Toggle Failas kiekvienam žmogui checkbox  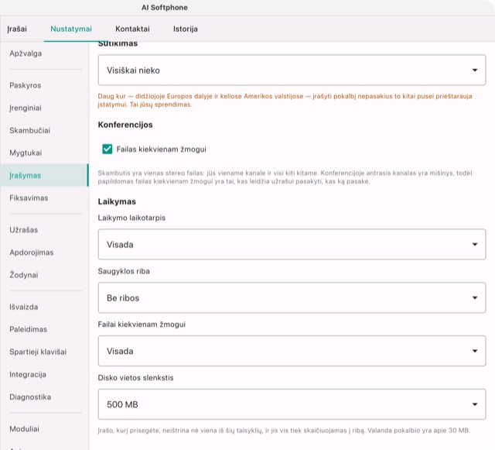(108, 149)
